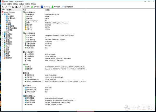Switch to the 收藏夹 tab
The width and height of the screenshot is (156, 112).
tap(9, 10)
